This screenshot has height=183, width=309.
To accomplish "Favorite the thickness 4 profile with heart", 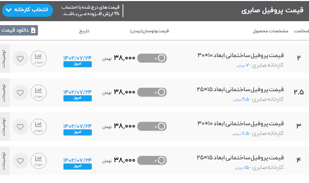I will (x=20, y=161).
